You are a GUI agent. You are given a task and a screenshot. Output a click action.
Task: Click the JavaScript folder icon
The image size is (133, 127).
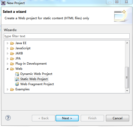12,48
